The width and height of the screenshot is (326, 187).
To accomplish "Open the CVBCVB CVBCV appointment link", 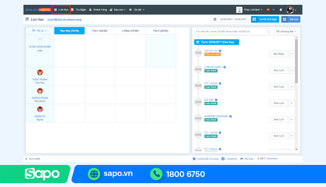I will click(213, 67).
